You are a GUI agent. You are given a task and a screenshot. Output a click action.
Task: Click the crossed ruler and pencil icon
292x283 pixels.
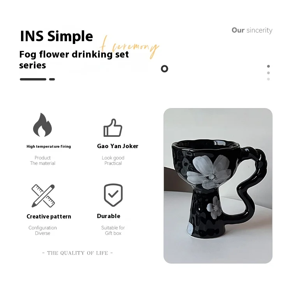43,196
